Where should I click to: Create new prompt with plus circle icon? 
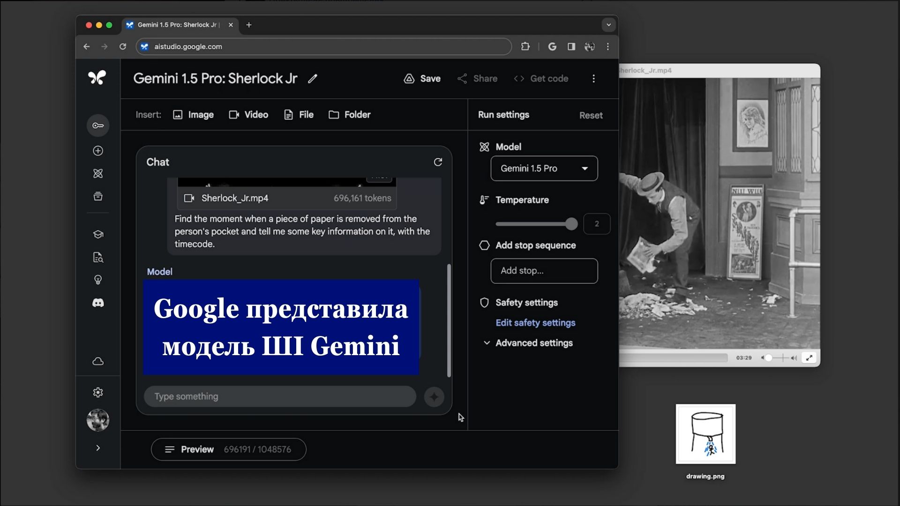pos(98,151)
